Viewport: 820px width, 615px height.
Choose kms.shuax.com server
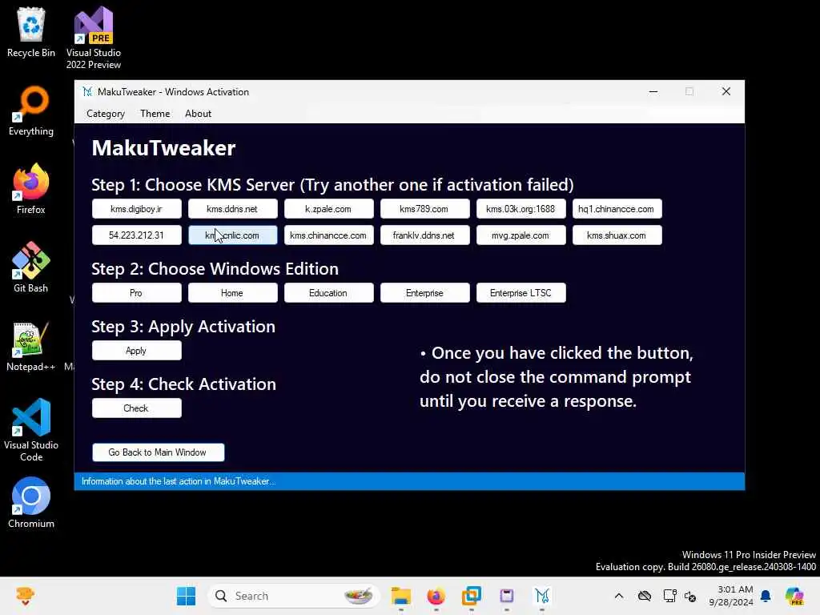[617, 235]
